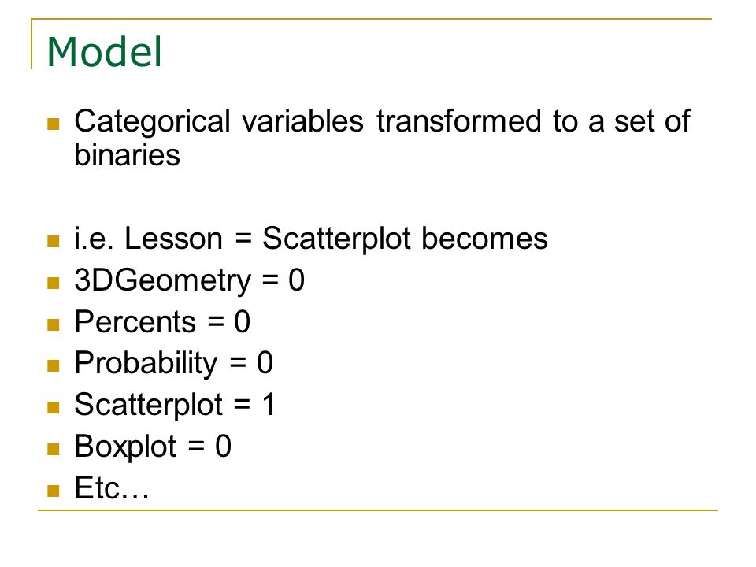Click the 'Etc…' text
The width and height of the screenshot is (756, 567).
tap(111, 487)
